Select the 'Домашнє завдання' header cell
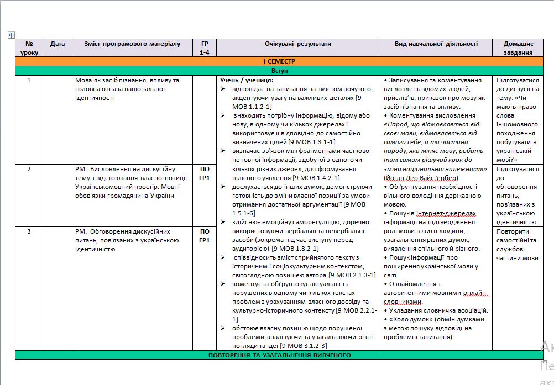Screen dimensions: 554x385 coord(518,48)
